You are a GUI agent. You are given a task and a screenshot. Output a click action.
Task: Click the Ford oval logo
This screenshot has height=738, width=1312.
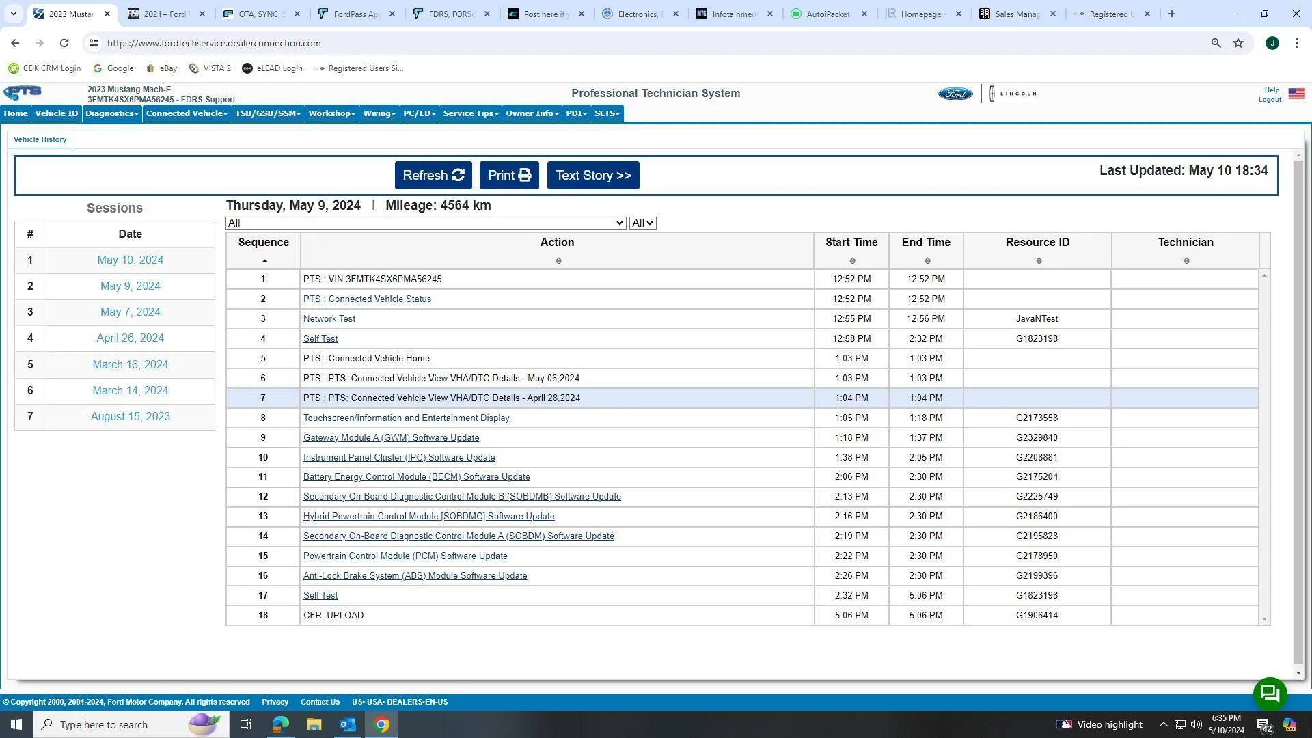tap(955, 94)
